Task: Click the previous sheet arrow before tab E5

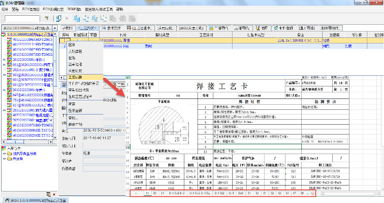Action: coord(136,194)
